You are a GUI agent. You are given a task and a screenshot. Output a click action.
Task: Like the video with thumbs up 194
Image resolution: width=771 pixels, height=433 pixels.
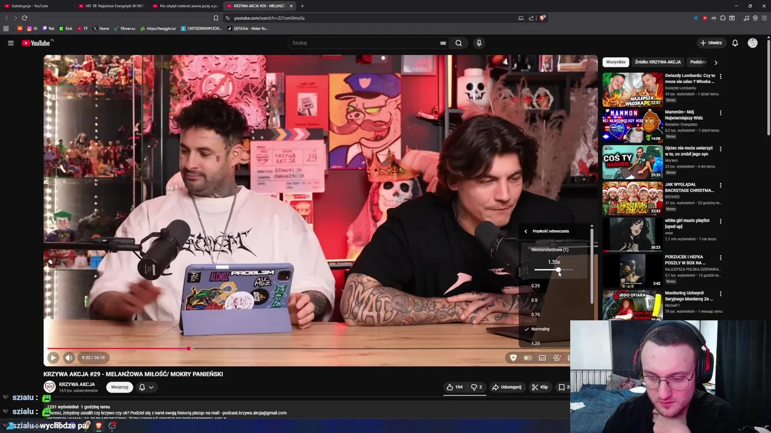tap(454, 387)
